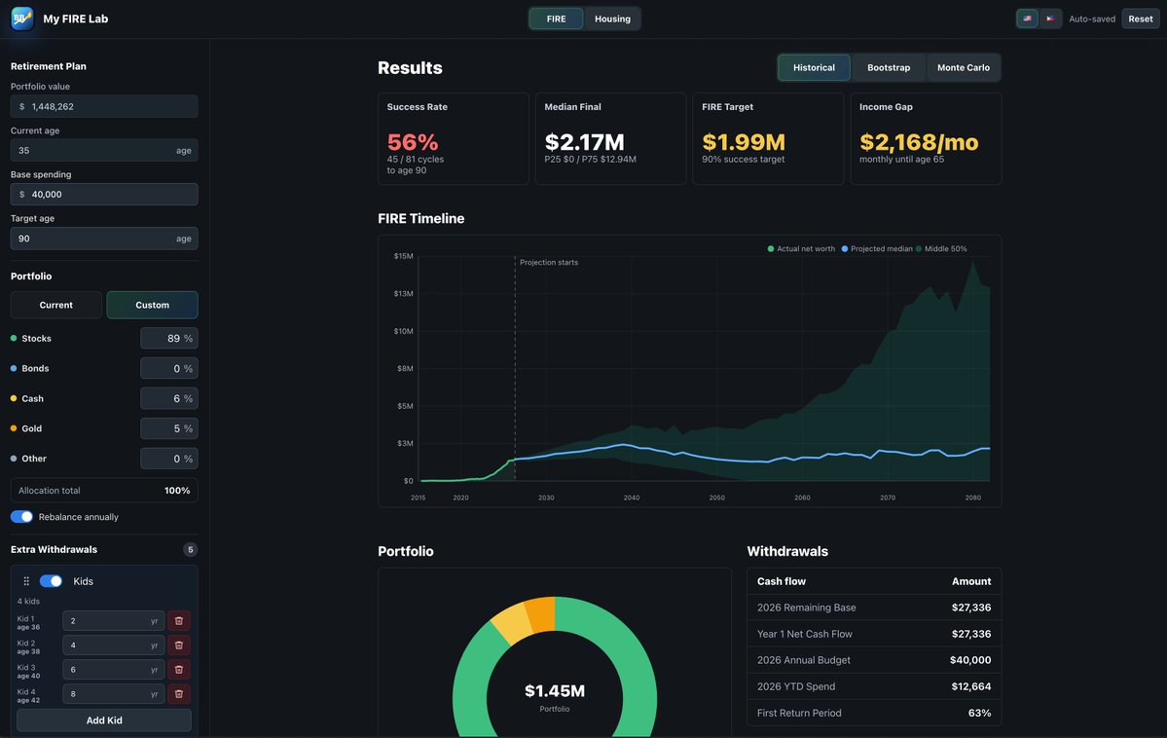Click the 2026 Annual Budget row

tap(874, 660)
